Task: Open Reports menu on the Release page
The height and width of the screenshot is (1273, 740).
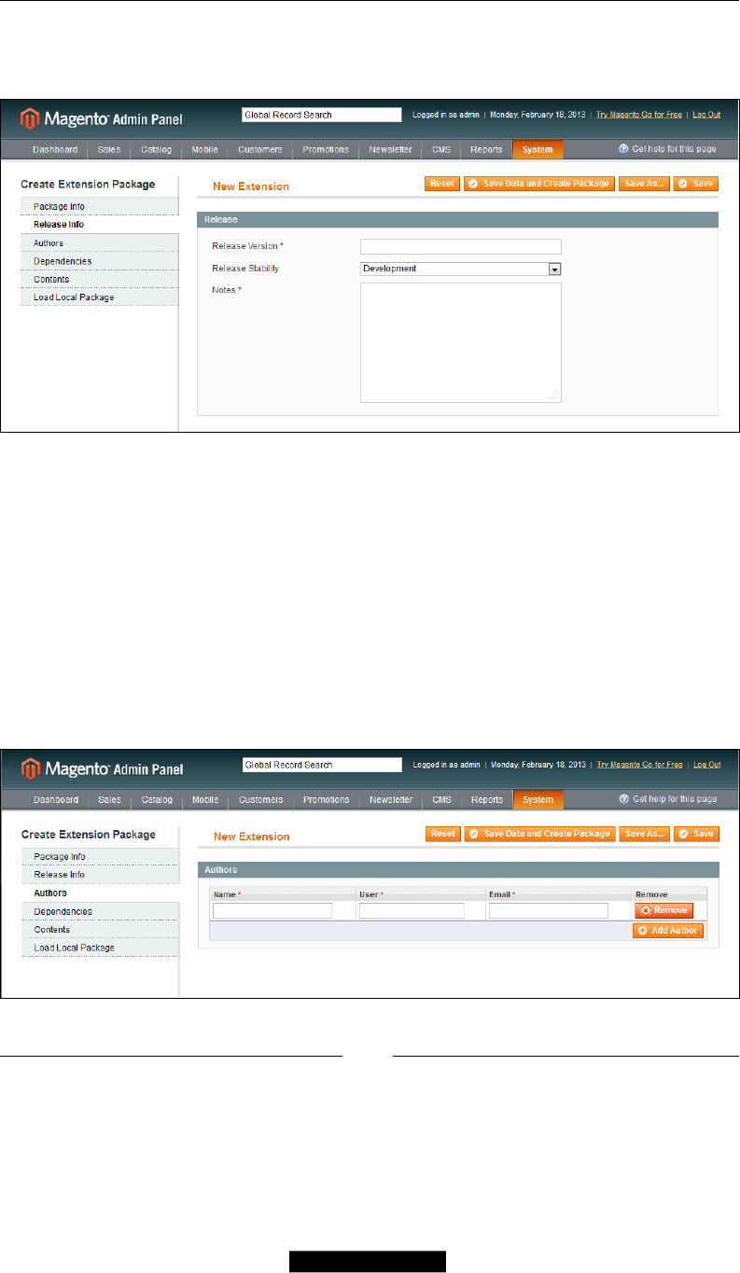Action: pyautogui.click(x=486, y=149)
